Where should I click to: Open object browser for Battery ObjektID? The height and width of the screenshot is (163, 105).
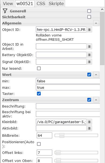click(x=89, y=55)
